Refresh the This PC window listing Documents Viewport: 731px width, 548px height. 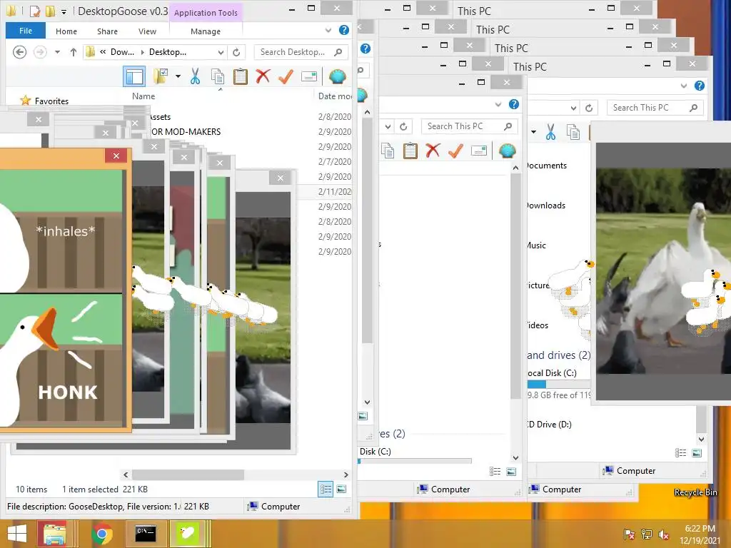[589, 108]
